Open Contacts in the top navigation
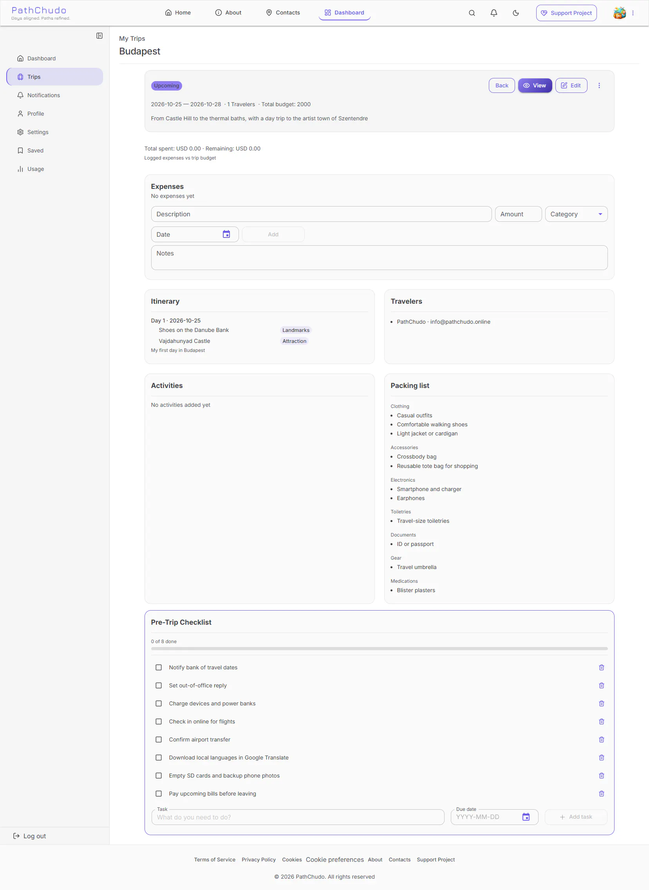 point(283,13)
